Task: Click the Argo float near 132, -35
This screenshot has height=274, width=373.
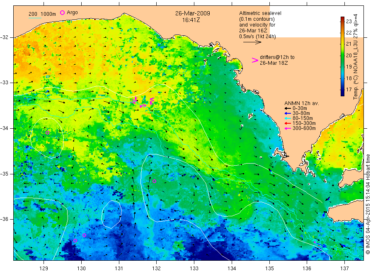Action: [154, 181]
